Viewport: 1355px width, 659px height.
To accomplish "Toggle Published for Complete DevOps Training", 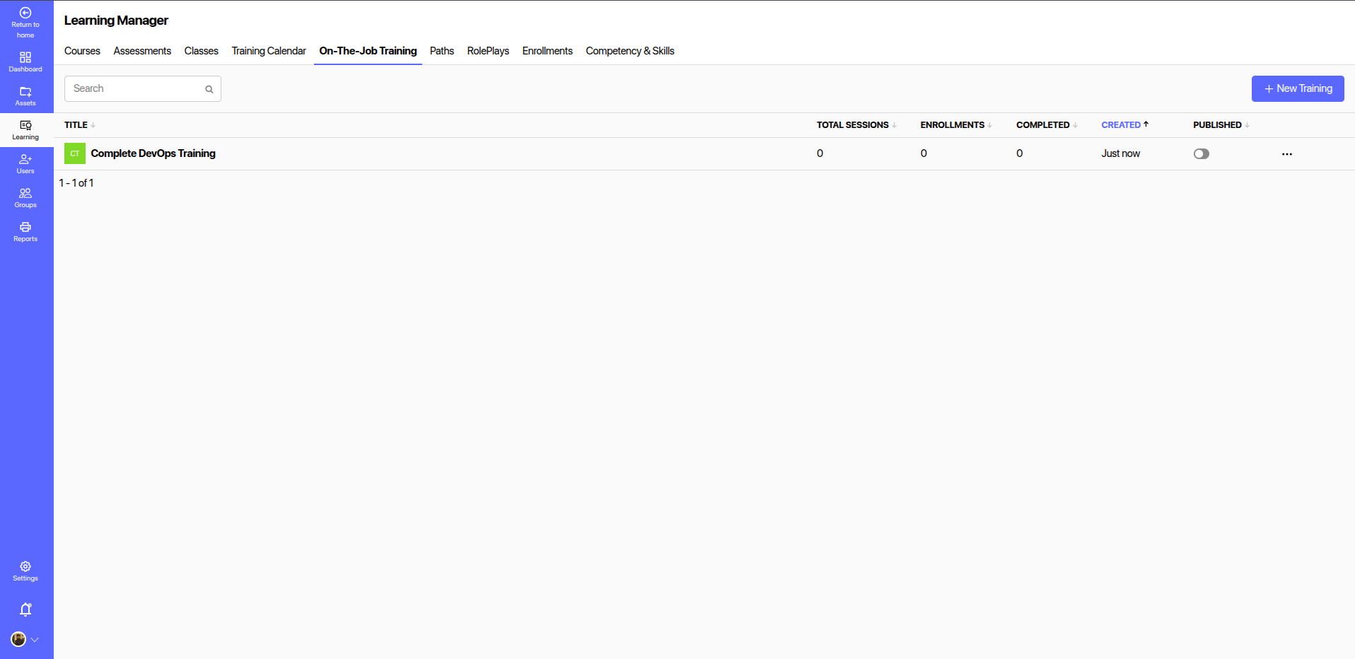I will coord(1201,153).
